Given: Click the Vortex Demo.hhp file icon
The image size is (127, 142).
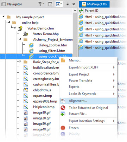Looking at the screenshot, I should [x=25, y=34].
